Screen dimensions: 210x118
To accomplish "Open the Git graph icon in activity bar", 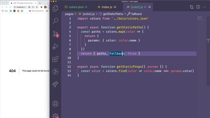I will pyautogui.click(x=55, y=71).
